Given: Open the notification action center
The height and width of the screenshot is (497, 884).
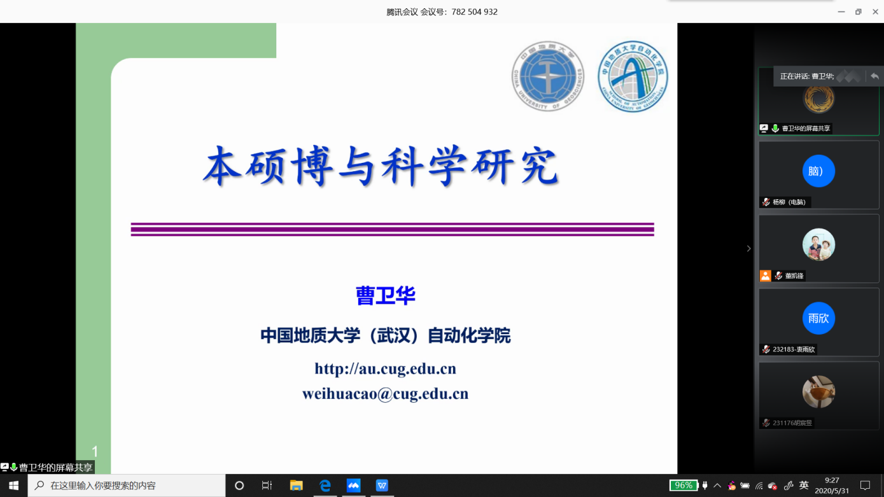Looking at the screenshot, I should [865, 486].
